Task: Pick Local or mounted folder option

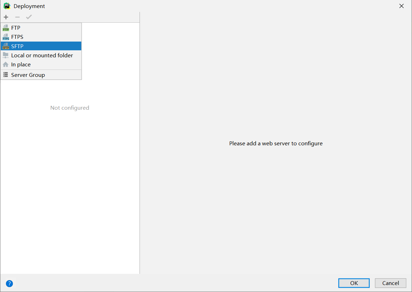Action: tap(41, 55)
